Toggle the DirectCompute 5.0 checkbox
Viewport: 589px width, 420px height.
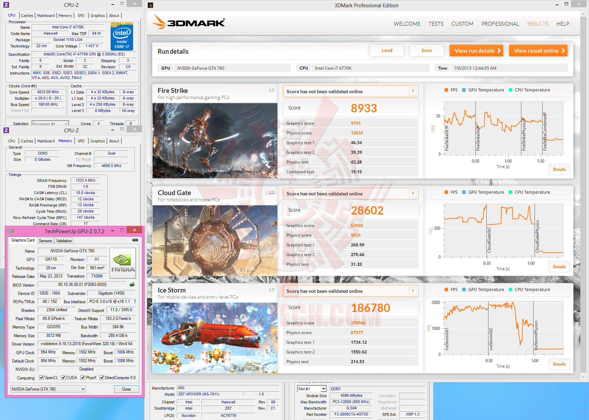[102, 378]
